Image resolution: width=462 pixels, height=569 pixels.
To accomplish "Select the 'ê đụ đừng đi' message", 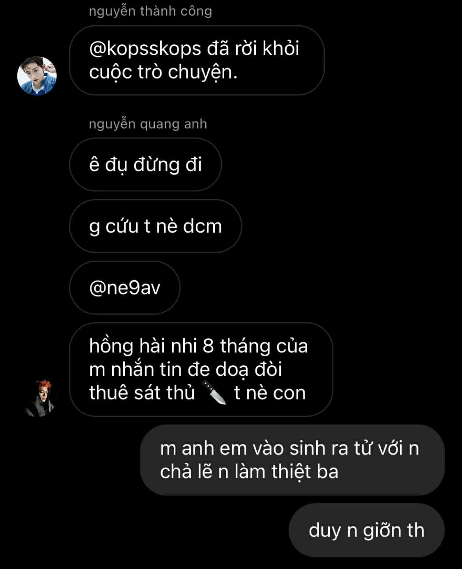I will [x=145, y=165].
